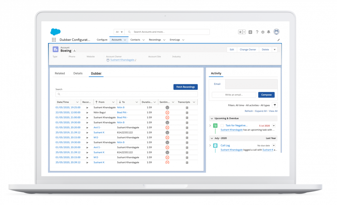Open the Configure tab
The width and height of the screenshot is (337, 205).
click(x=102, y=40)
